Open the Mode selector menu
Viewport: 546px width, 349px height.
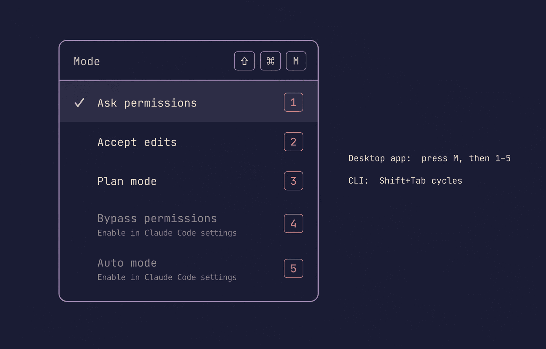tap(86, 61)
